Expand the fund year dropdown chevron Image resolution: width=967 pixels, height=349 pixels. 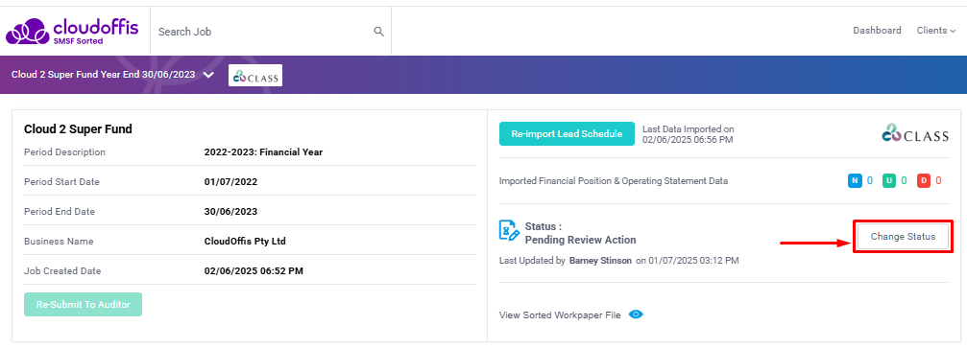(x=208, y=75)
